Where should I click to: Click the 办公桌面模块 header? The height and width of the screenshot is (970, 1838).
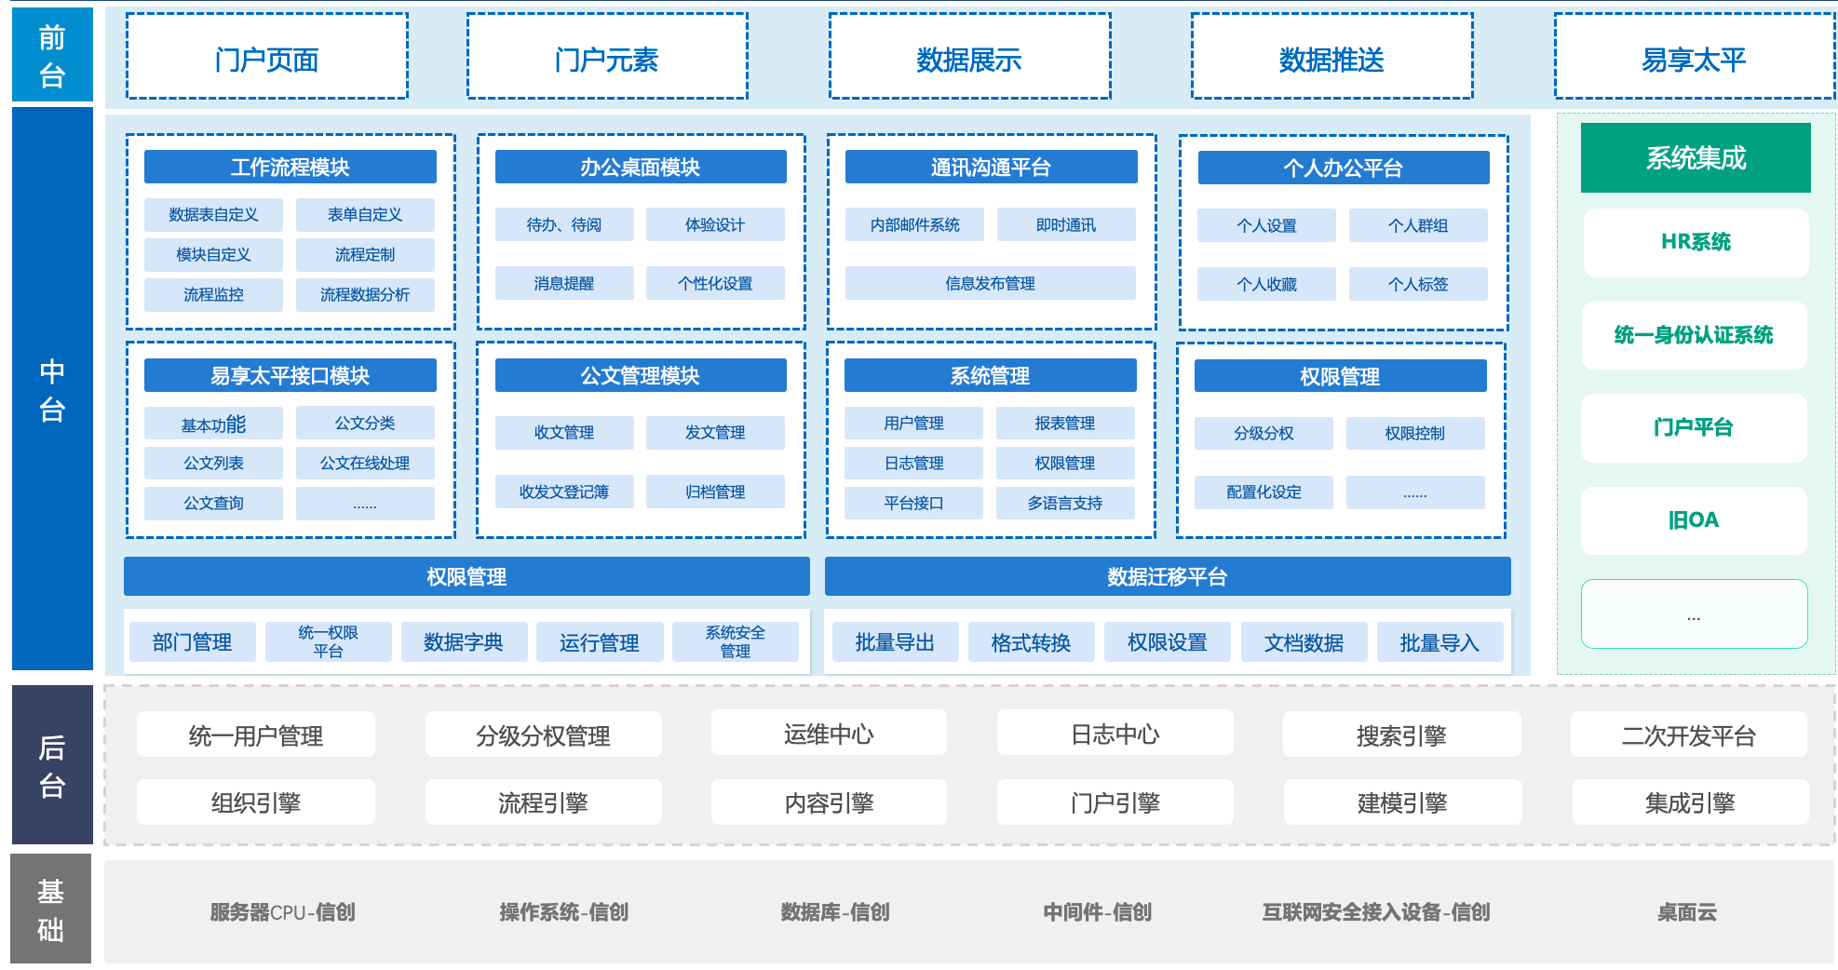pyautogui.click(x=641, y=167)
